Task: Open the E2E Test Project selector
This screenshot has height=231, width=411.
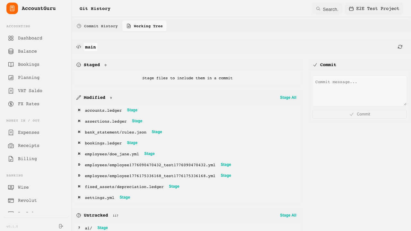Action: tap(374, 9)
